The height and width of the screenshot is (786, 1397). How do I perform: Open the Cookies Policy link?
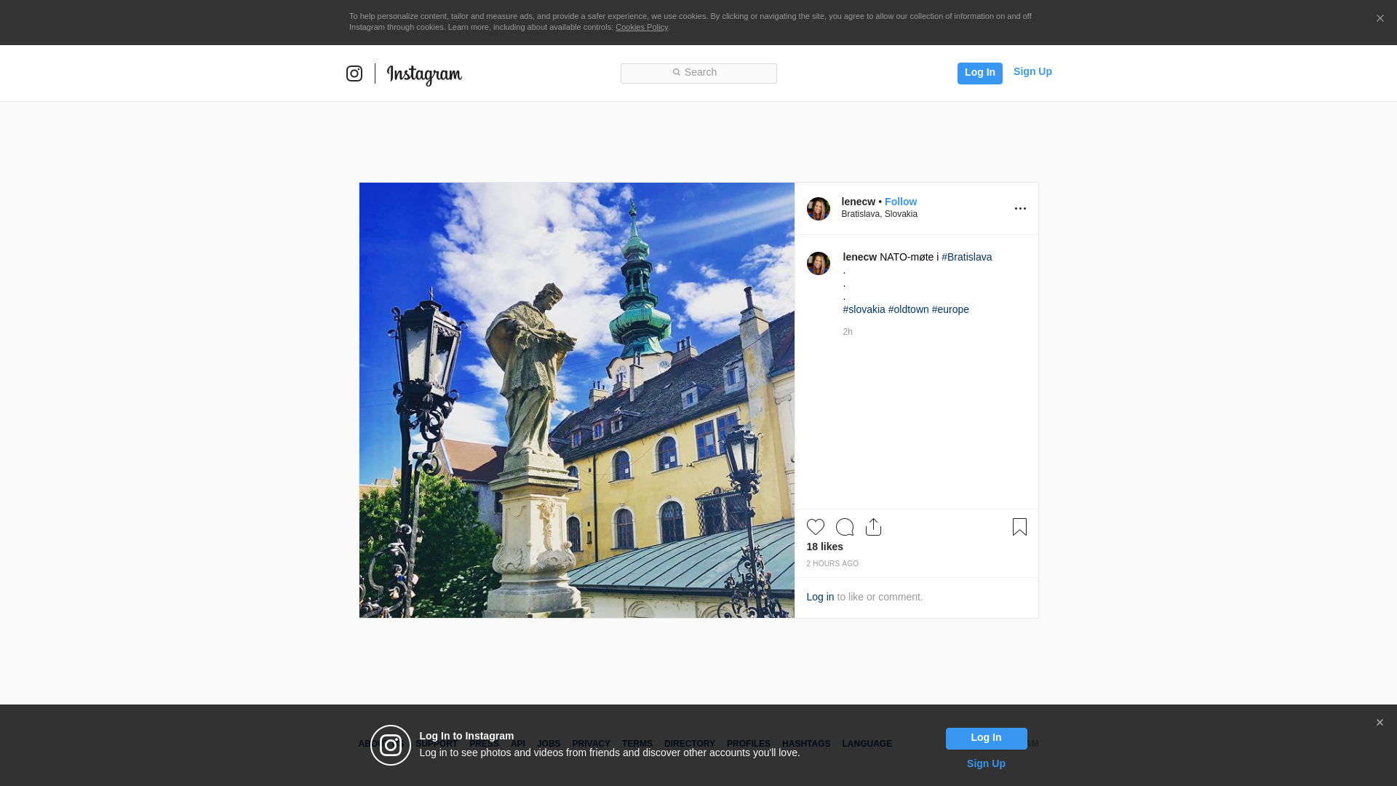[642, 27]
